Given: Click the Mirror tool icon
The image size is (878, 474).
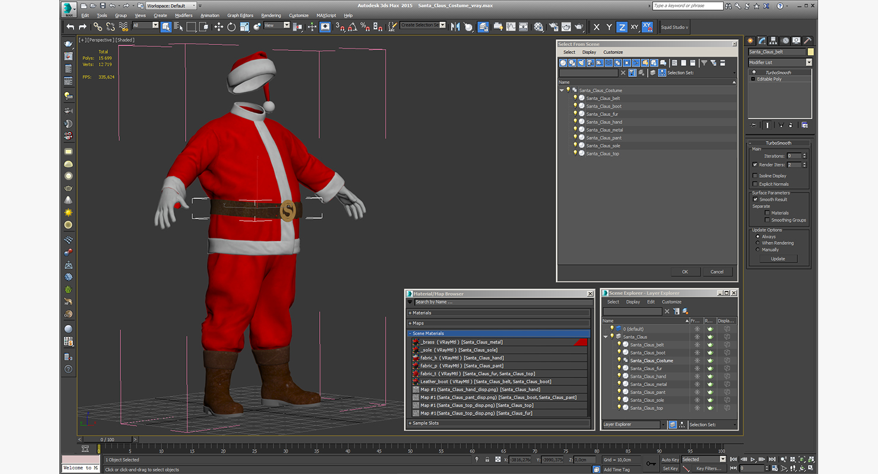Looking at the screenshot, I should pos(455,27).
